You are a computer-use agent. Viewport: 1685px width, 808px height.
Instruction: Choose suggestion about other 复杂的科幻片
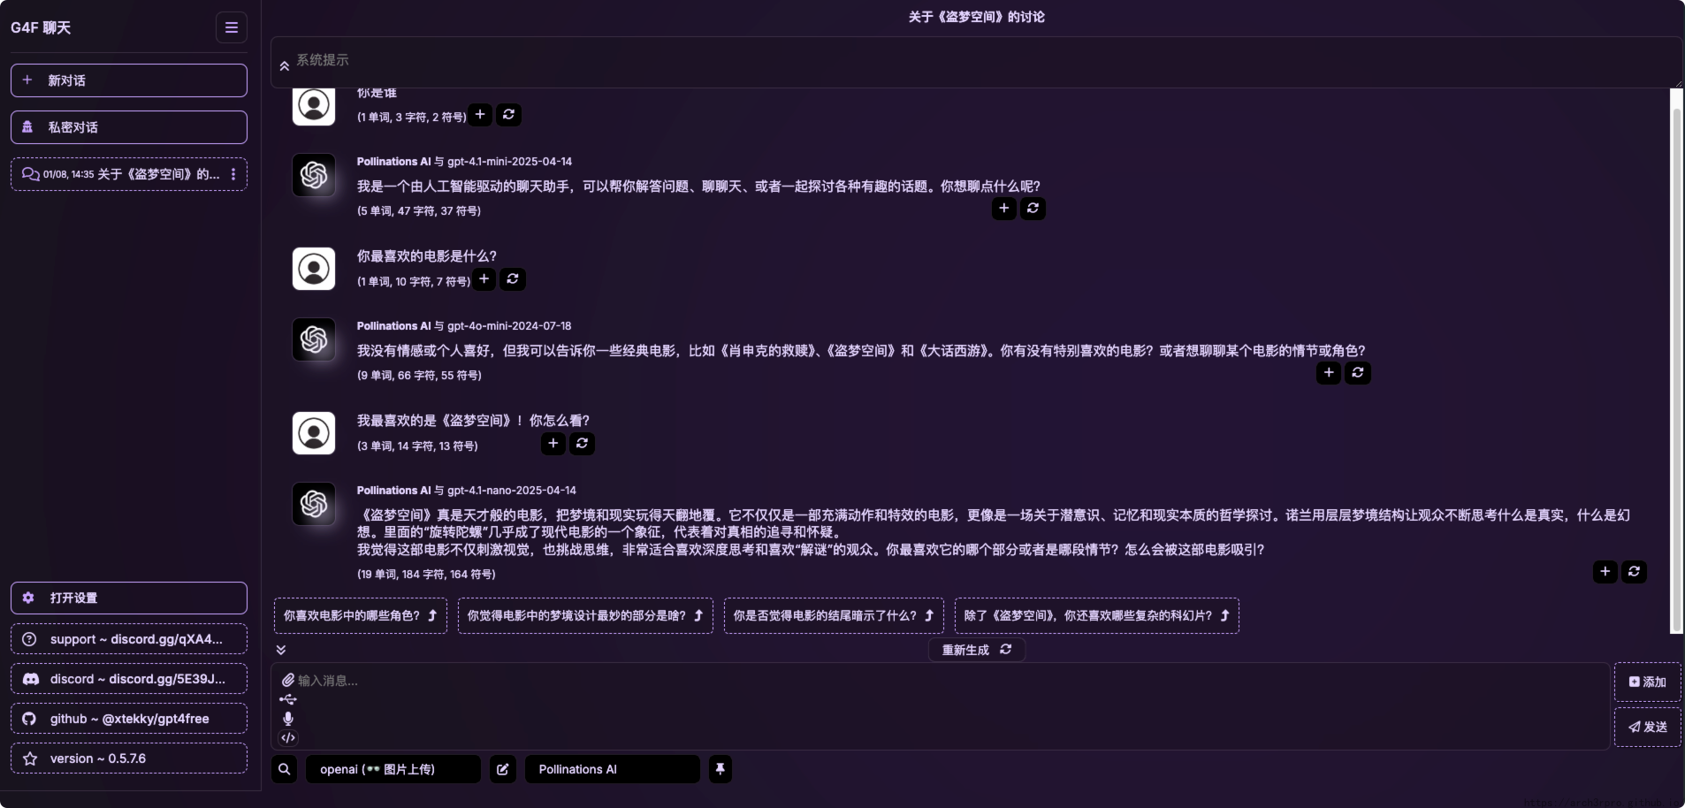point(1097,616)
